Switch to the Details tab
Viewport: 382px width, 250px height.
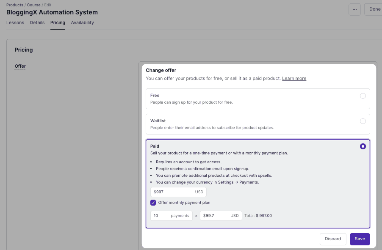[37, 23]
